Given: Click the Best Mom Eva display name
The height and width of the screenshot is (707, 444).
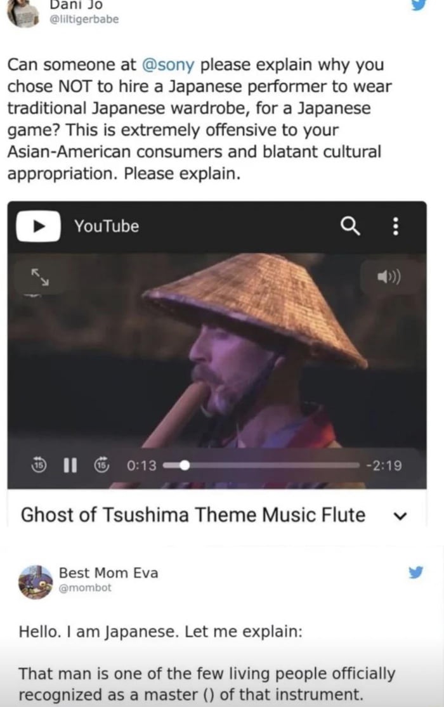Looking at the screenshot, I should tap(108, 573).
